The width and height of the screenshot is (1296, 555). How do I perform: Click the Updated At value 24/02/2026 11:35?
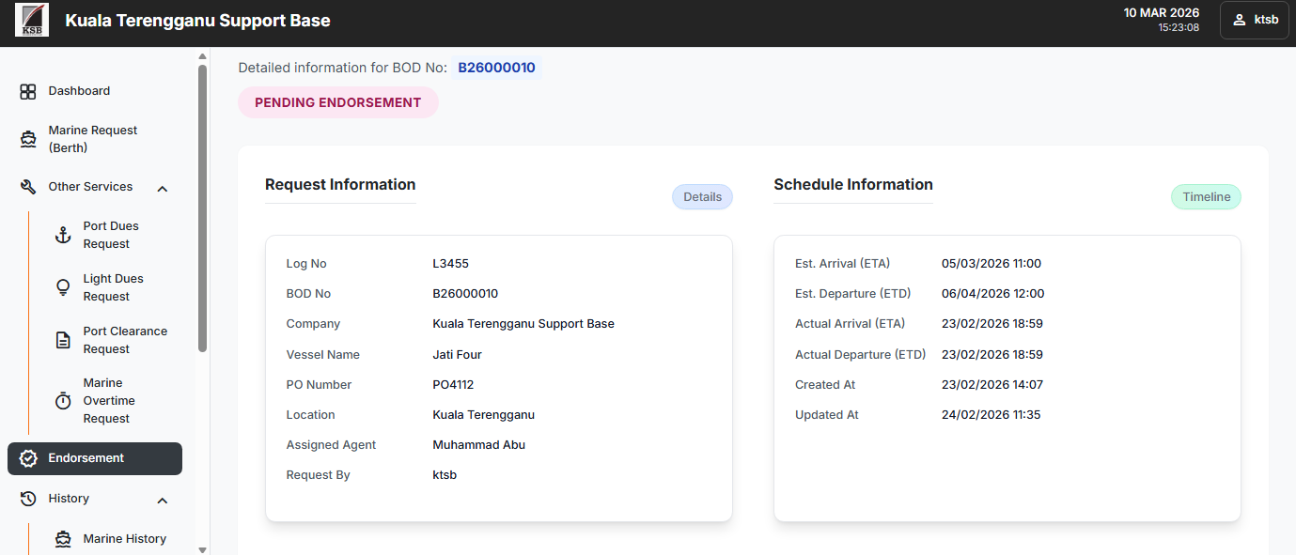(991, 415)
